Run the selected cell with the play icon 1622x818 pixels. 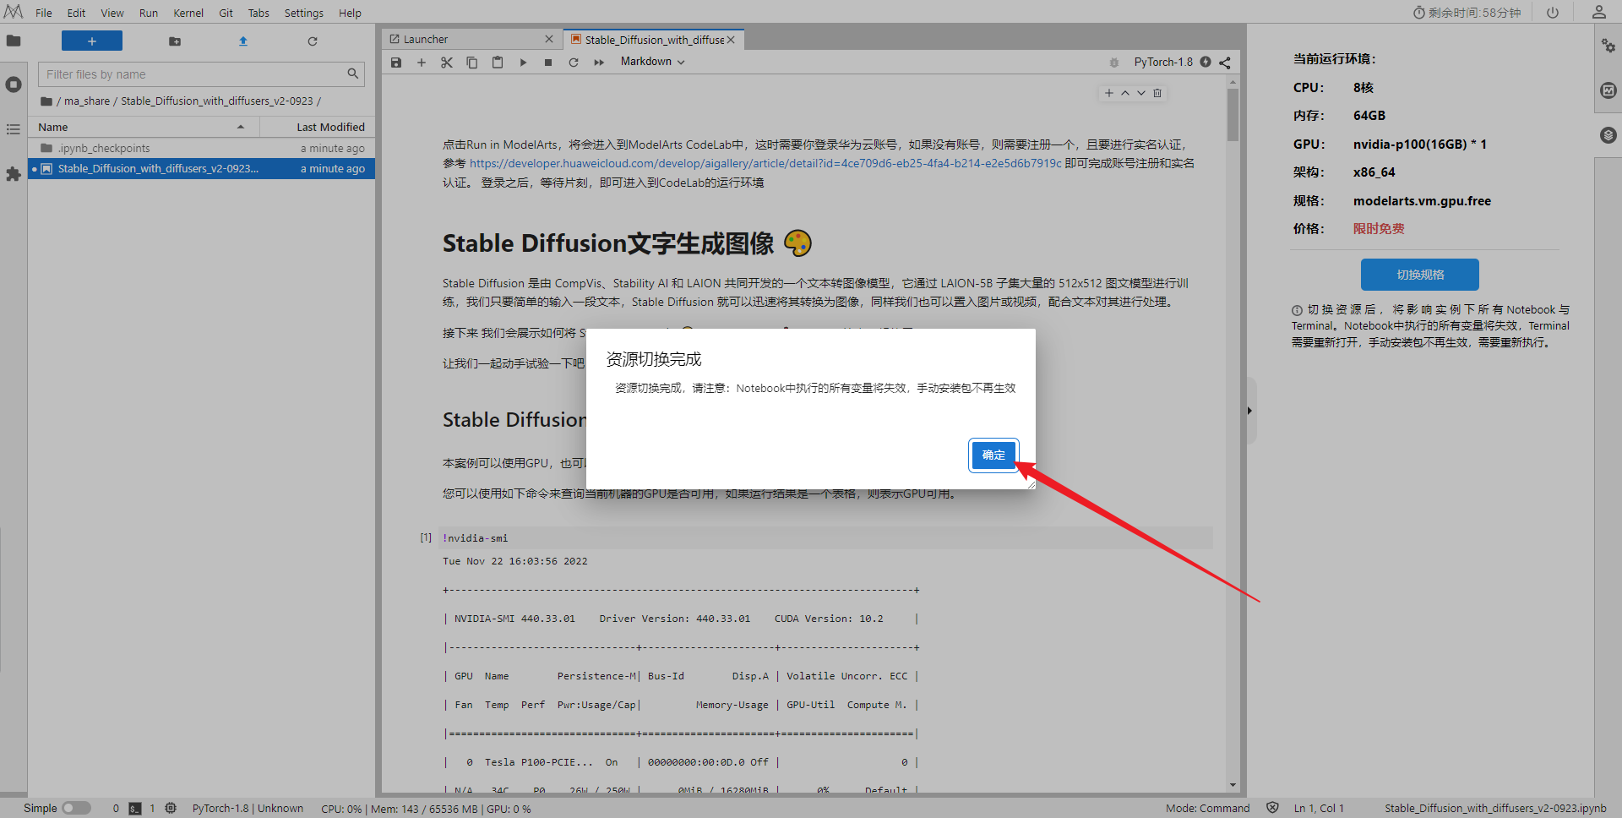pyautogui.click(x=523, y=63)
